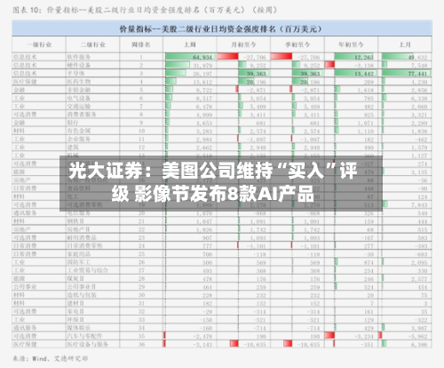Viewport: 444px width, 368px height.
Task: Select the 上周 column header
Action: [189, 44]
